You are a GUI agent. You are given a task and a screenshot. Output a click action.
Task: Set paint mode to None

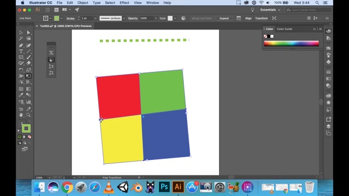pos(29,137)
